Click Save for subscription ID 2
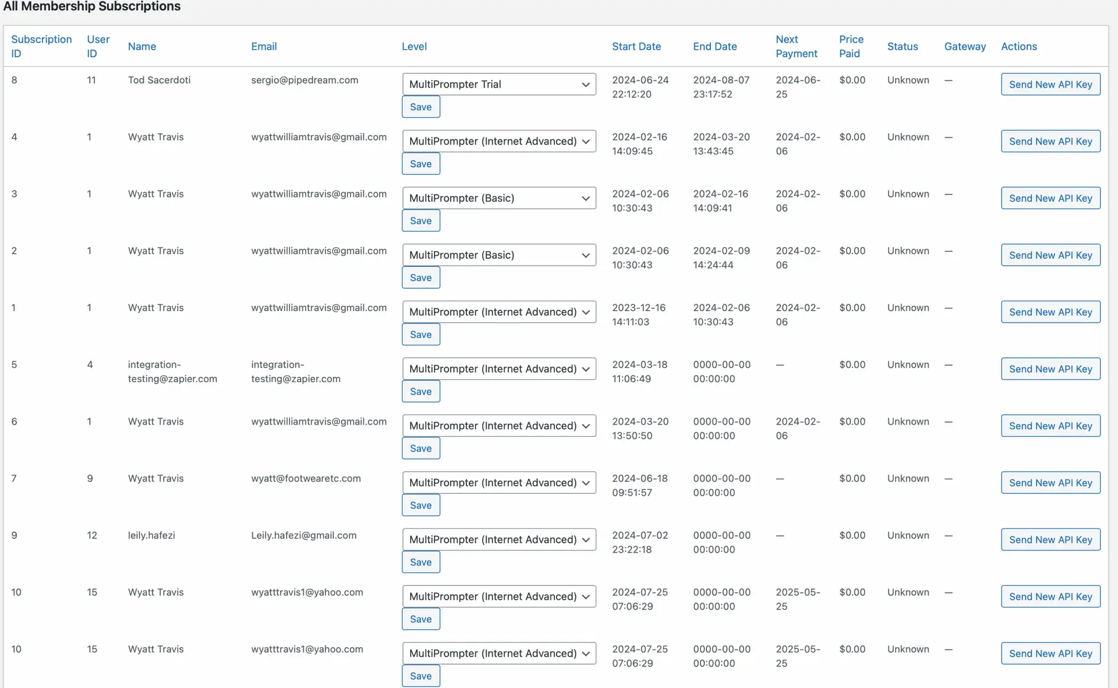1118x688 pixels. (x=420, y=277)
